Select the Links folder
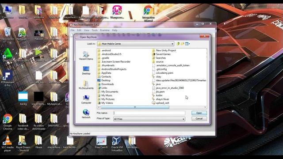The image size is (283, 159). (x=102, y=88)
